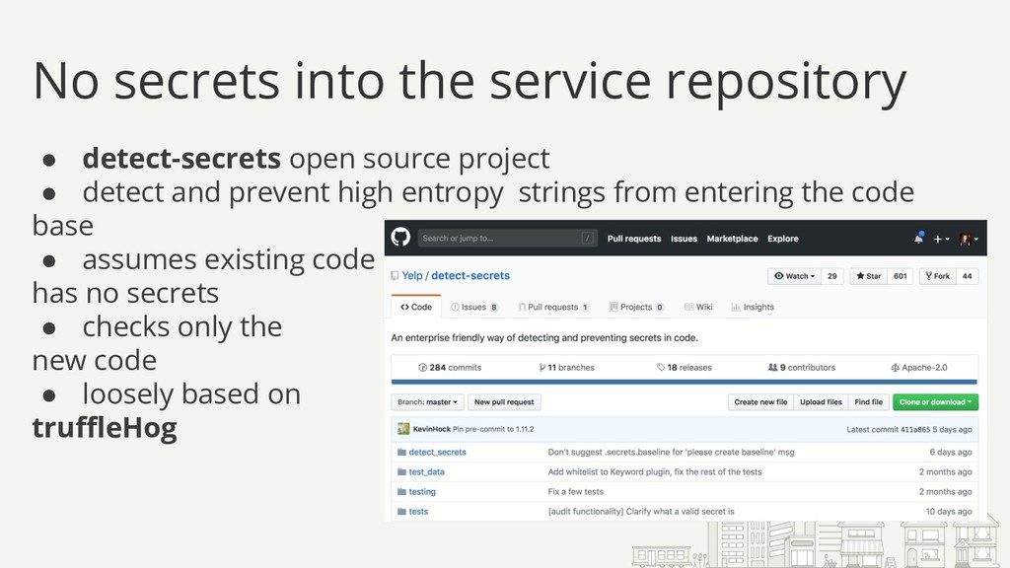Switch to repository Pull requests tab
Viewport: 1010px width, 568px height.
click(x=553, y=308)
